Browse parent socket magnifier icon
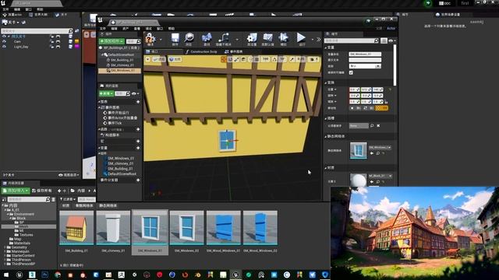The image size is (499, 280). [372, 126]
